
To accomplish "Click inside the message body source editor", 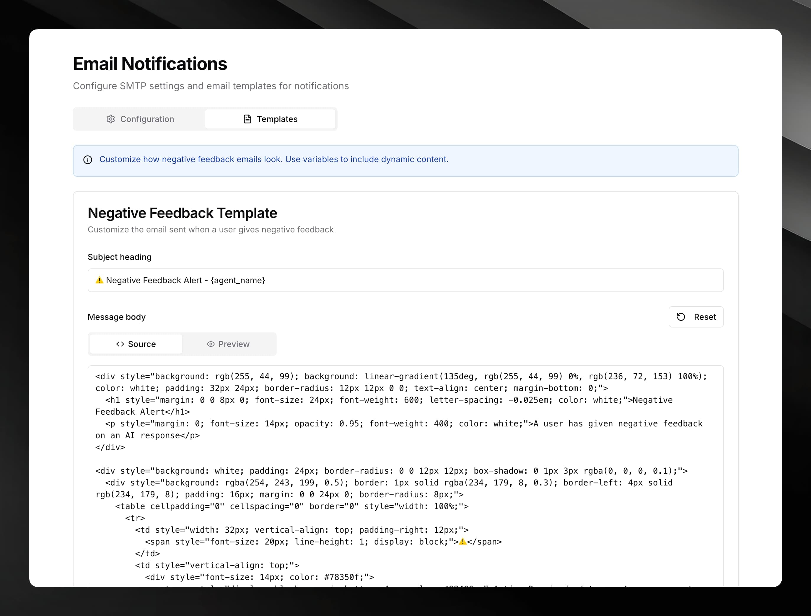I will click(405, 476).
